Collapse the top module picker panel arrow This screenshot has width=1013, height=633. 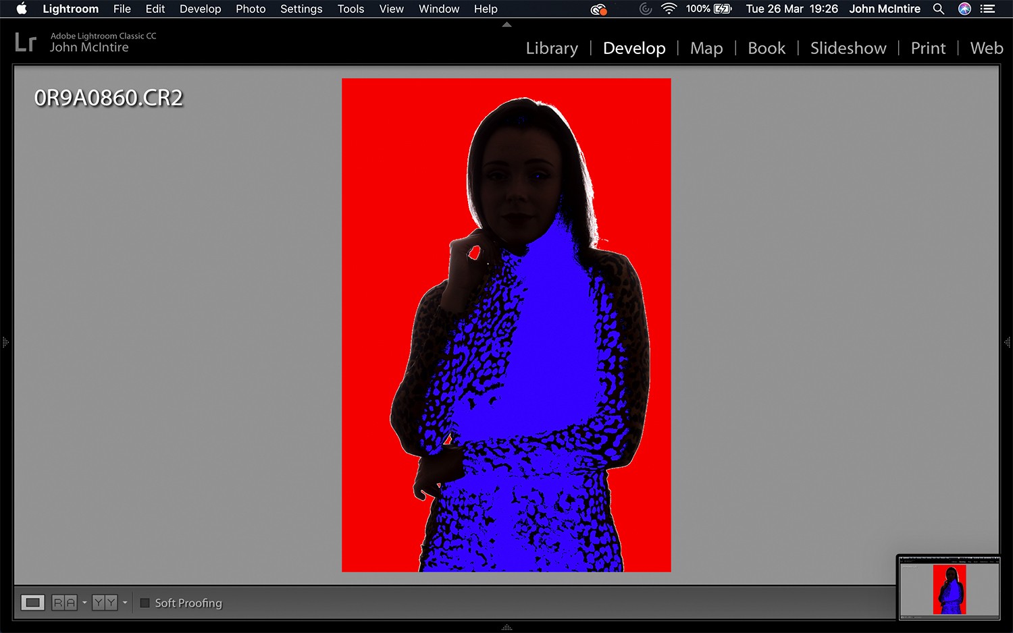pyautogui.click(x=506, y=25)
